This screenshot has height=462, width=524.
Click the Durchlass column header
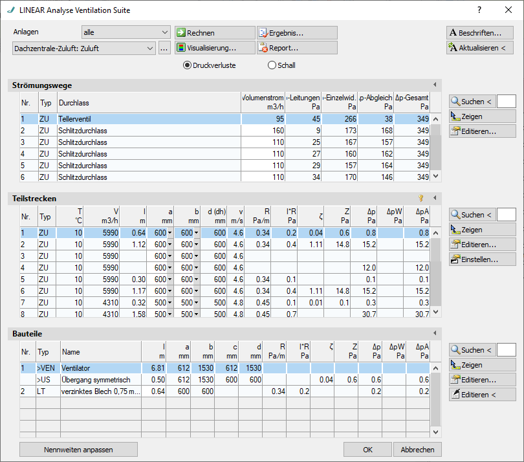click(x=149, y=102)
